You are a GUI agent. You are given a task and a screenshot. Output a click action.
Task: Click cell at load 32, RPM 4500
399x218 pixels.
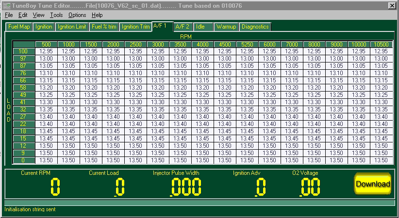click(x=225, y=109)
